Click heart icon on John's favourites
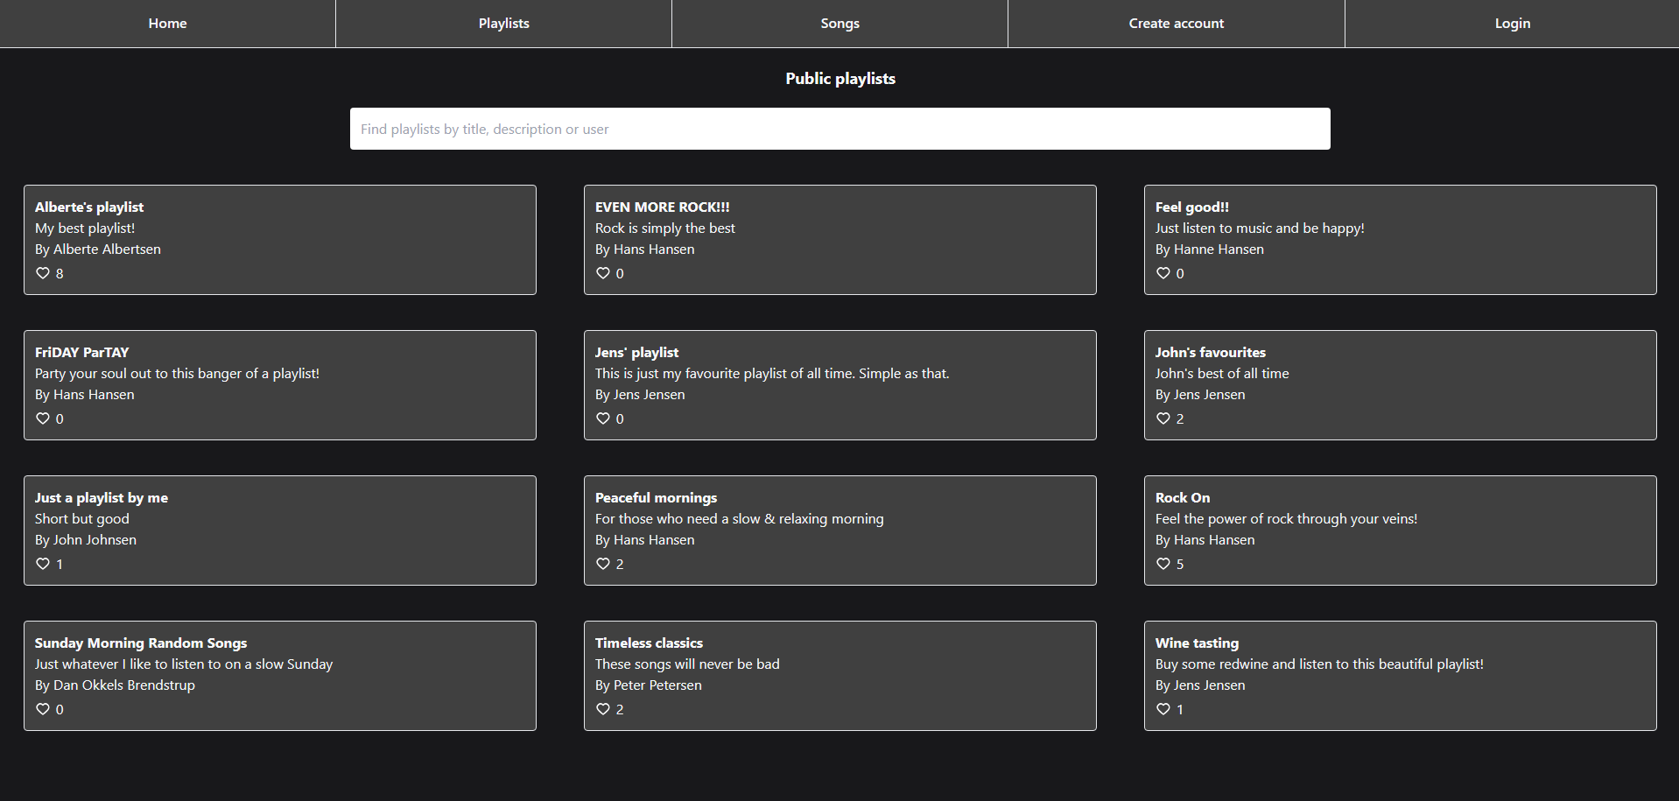Viewport: 1679px width, 801px height. tap(1163, 418)
